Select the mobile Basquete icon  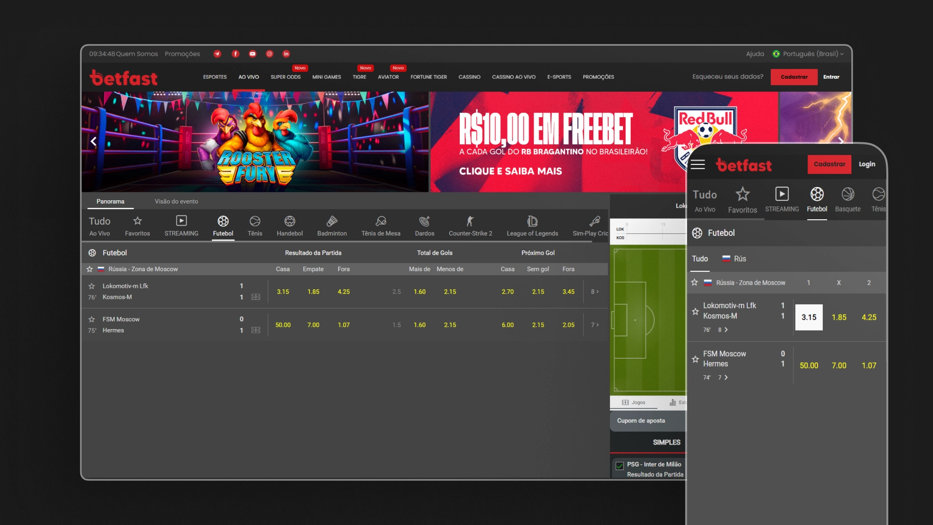[x=848, y=194]
